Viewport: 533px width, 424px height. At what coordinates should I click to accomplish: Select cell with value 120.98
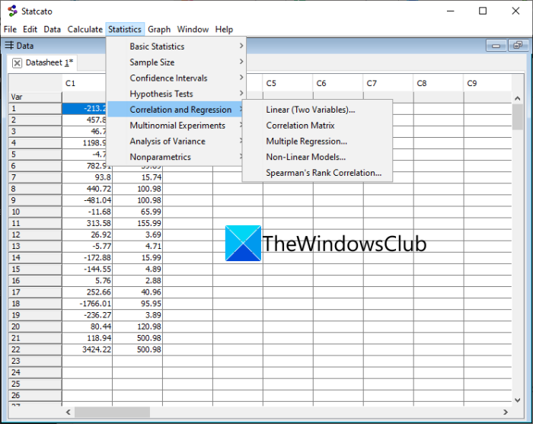[137, 327]
